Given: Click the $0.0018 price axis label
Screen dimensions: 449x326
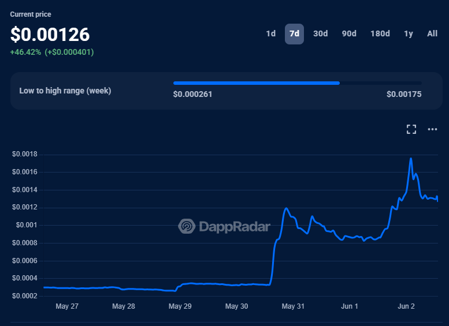Looking at the screenshot, I should [x=24, y=154].
